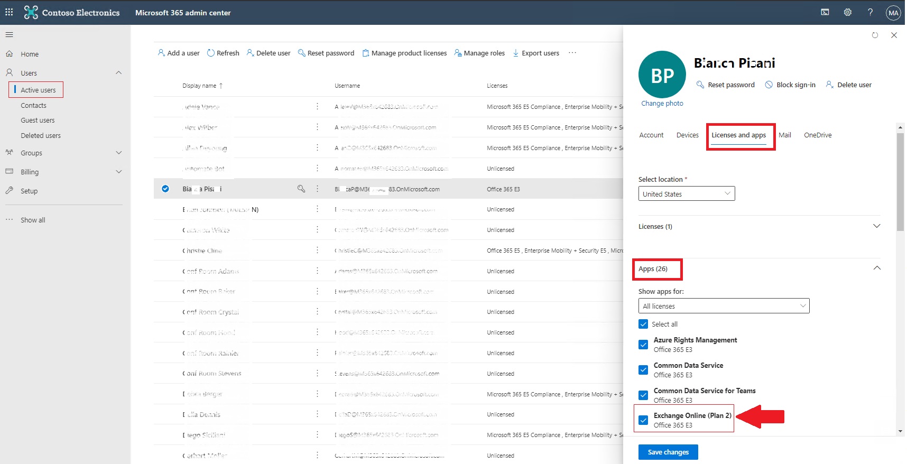Click Delete user in the list toolbar

pyautogui.click(x=269, y=53)
